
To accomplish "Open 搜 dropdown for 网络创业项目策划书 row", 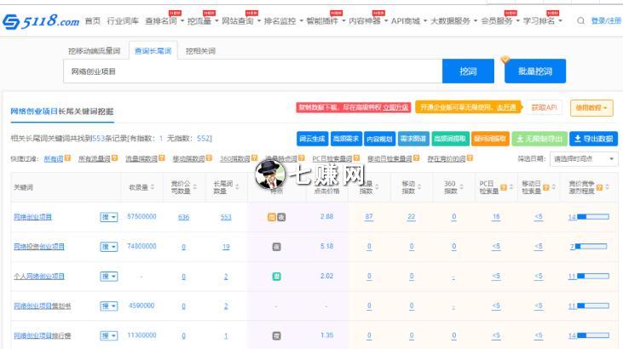I will pyautogui.click(x=109, y=306).
